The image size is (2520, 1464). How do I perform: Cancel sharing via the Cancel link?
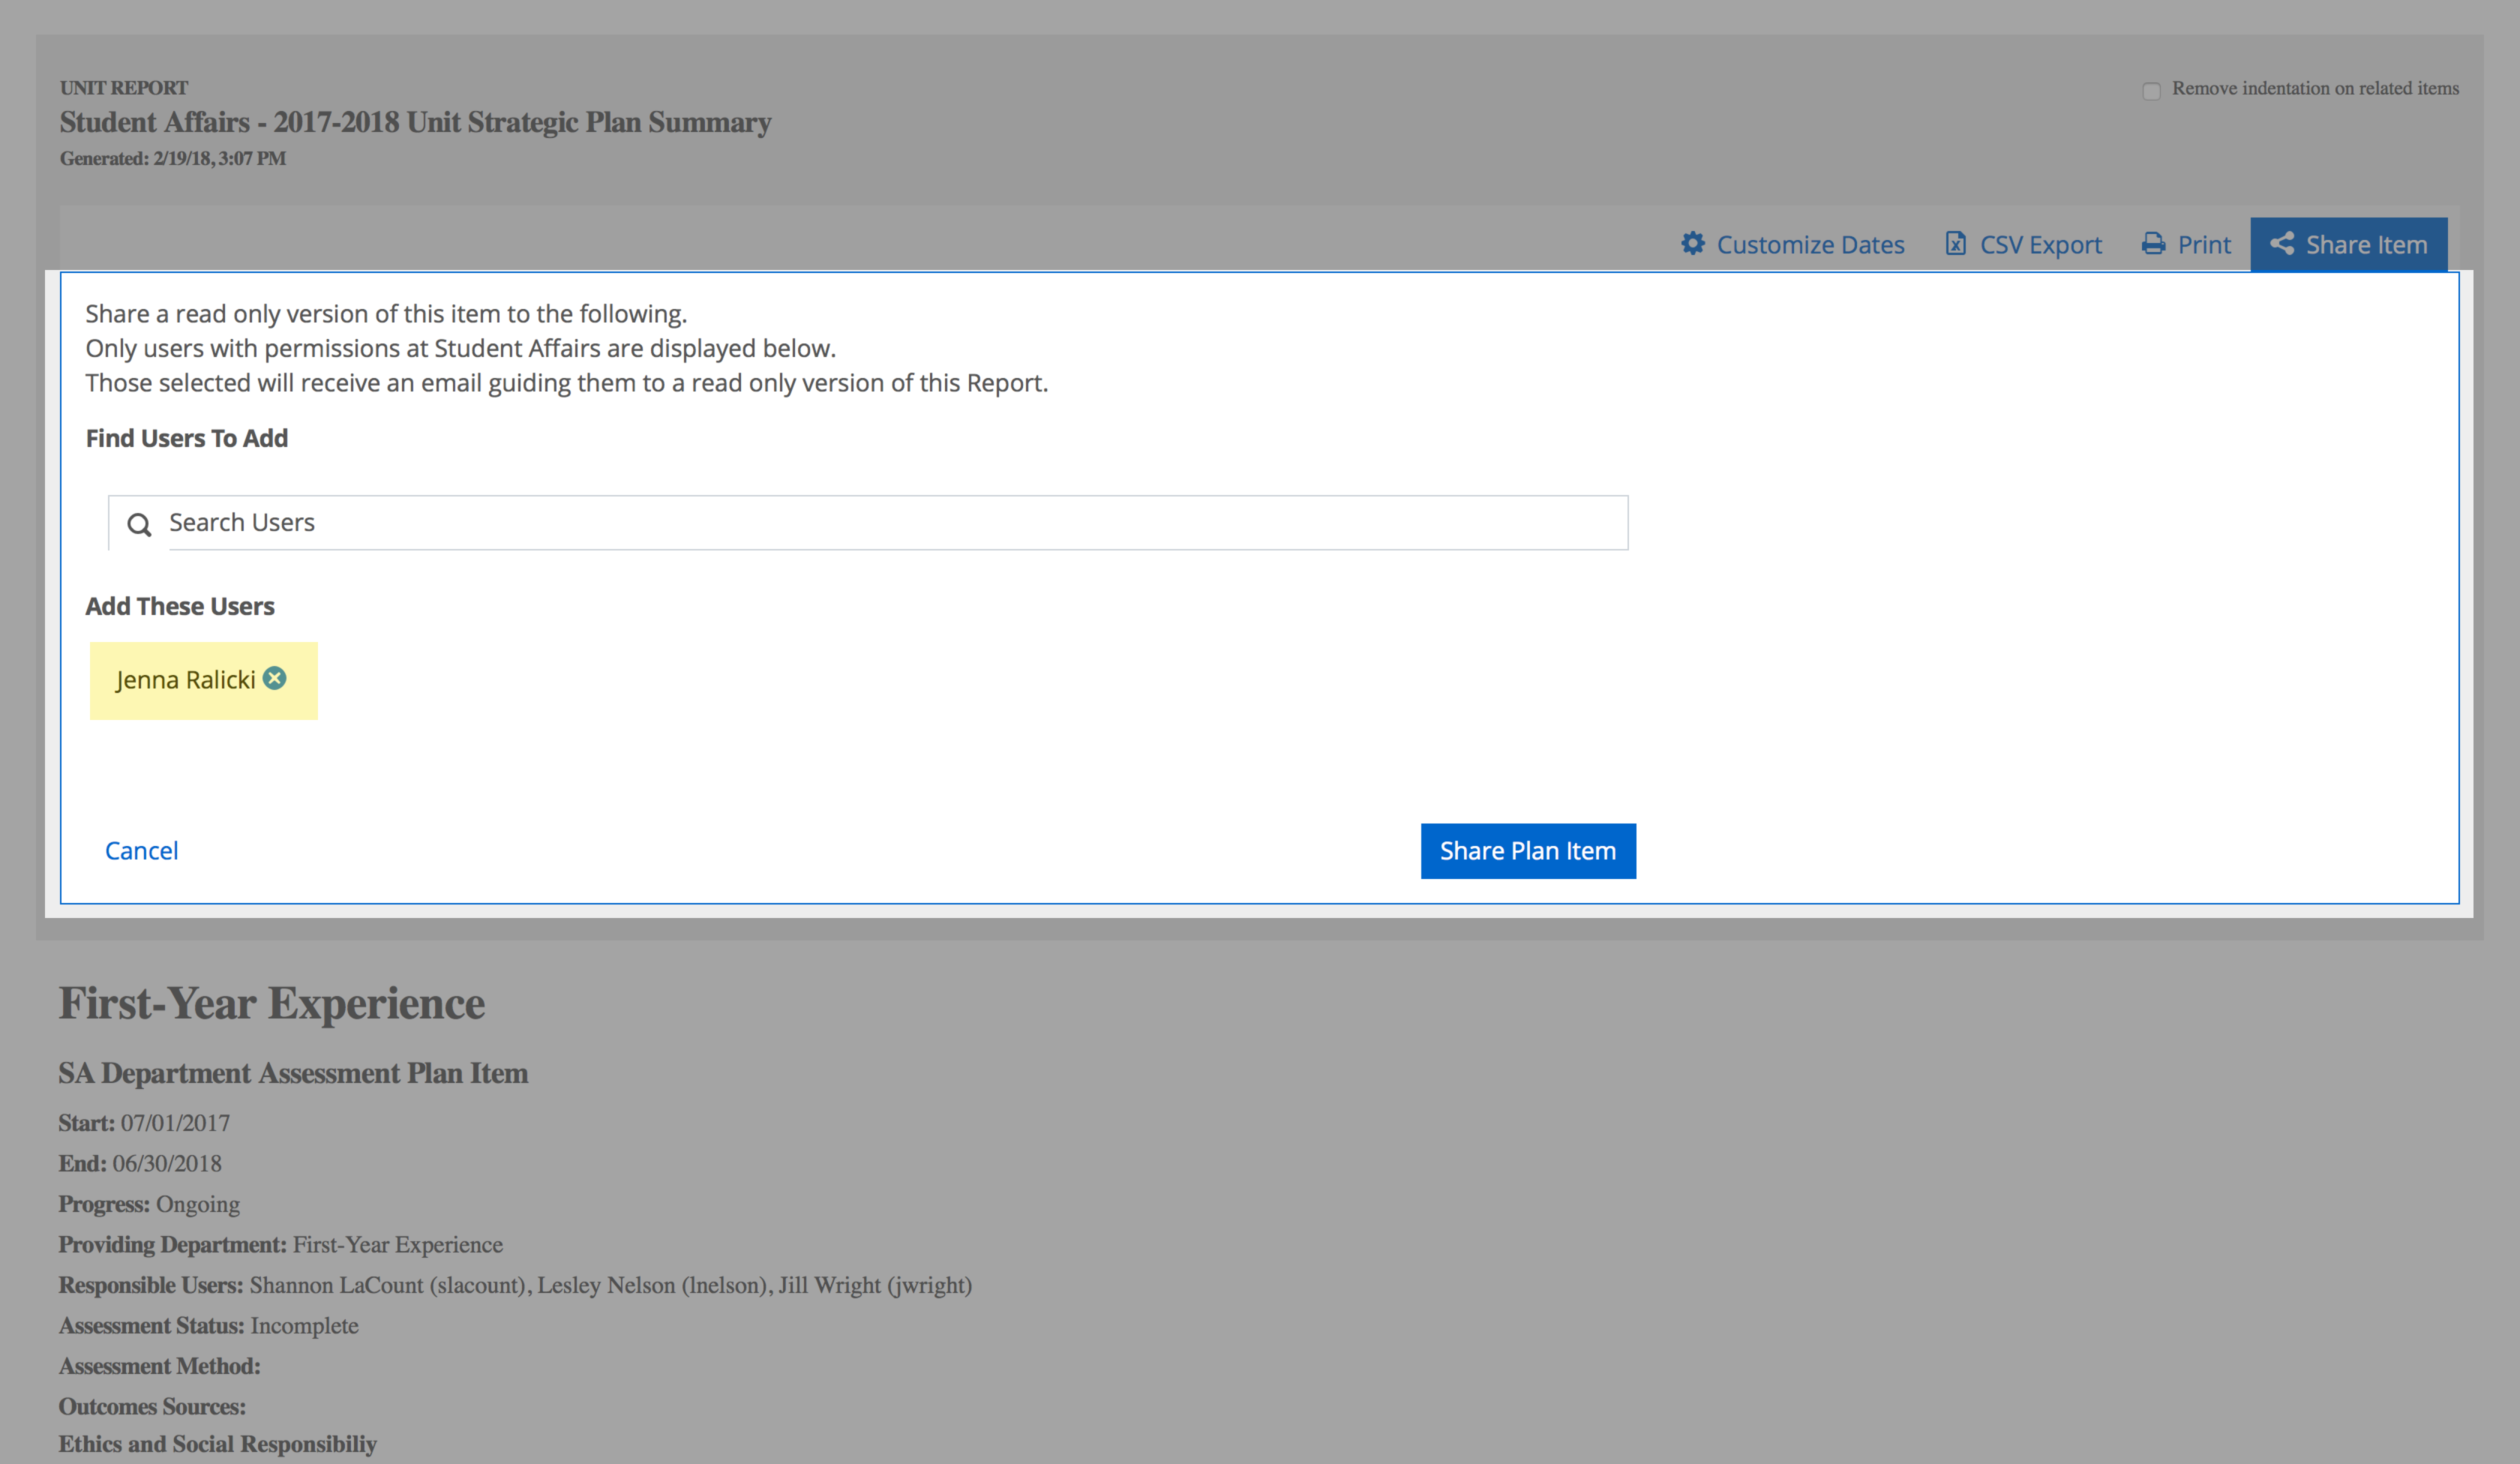pos(141,850)
